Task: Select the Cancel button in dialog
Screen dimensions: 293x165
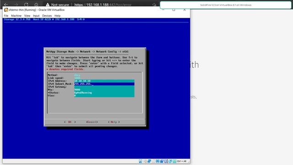Action: [x=92, y=122]
